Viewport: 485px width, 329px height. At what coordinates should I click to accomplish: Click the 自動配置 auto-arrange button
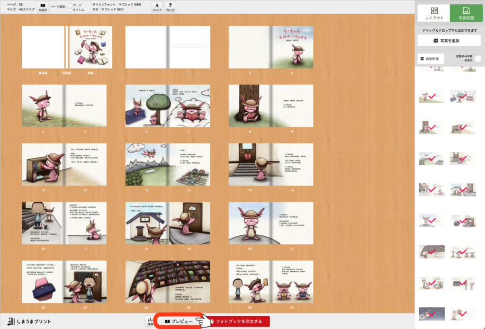point(429,59)
